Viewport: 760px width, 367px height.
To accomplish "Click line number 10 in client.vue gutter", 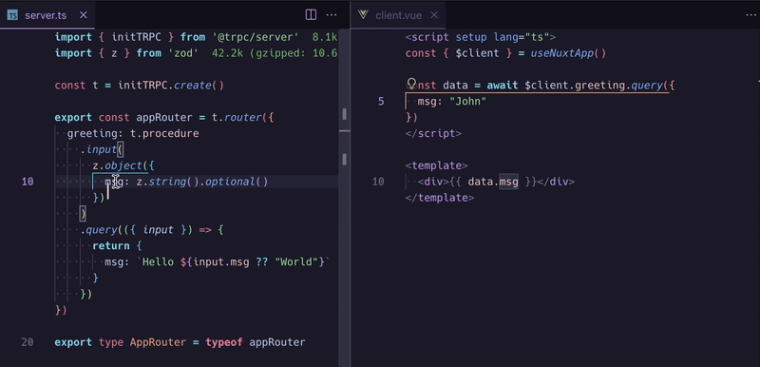I will pyautogui.click(x=378, y=182).
